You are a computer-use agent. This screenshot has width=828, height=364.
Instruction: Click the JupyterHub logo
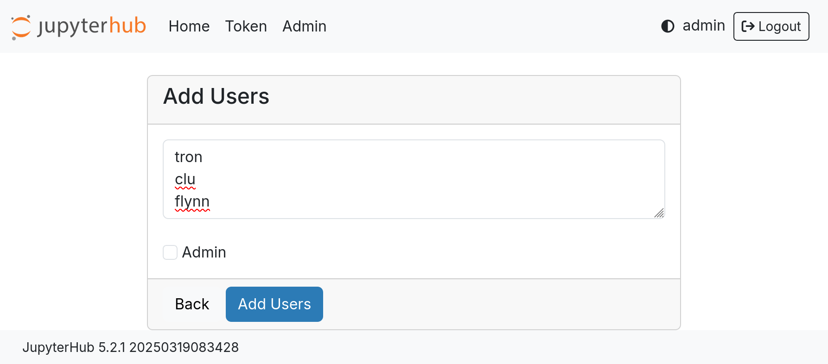coord(78,26)
